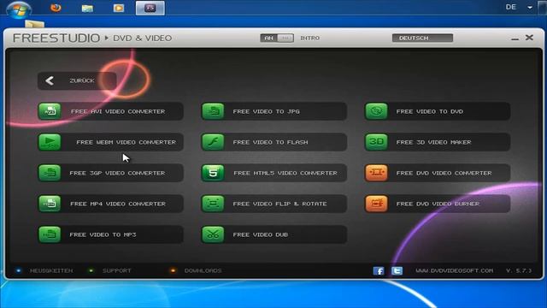Open the Facebook page icon
This screenshot has height=308, width=547.
(x=379, y=270)
